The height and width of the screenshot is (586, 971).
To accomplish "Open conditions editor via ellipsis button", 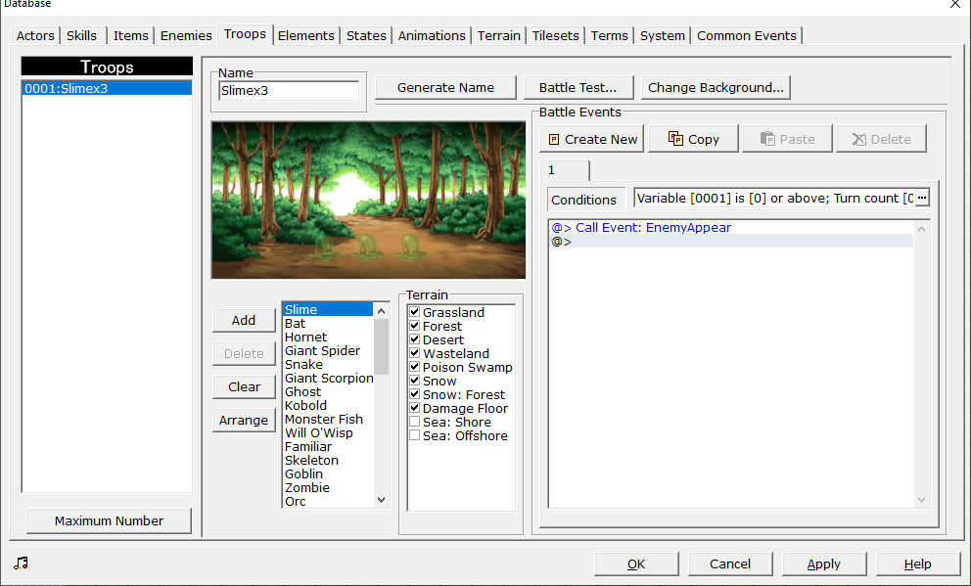I will [x=922, y=198].
